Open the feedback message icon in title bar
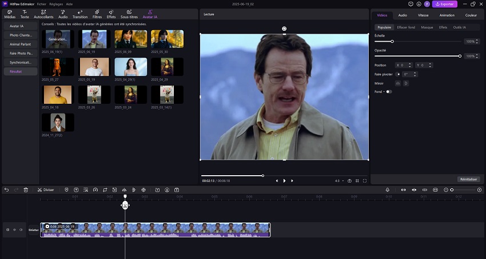This screenshot has width=486, height=259. click(x=411, y=4)
